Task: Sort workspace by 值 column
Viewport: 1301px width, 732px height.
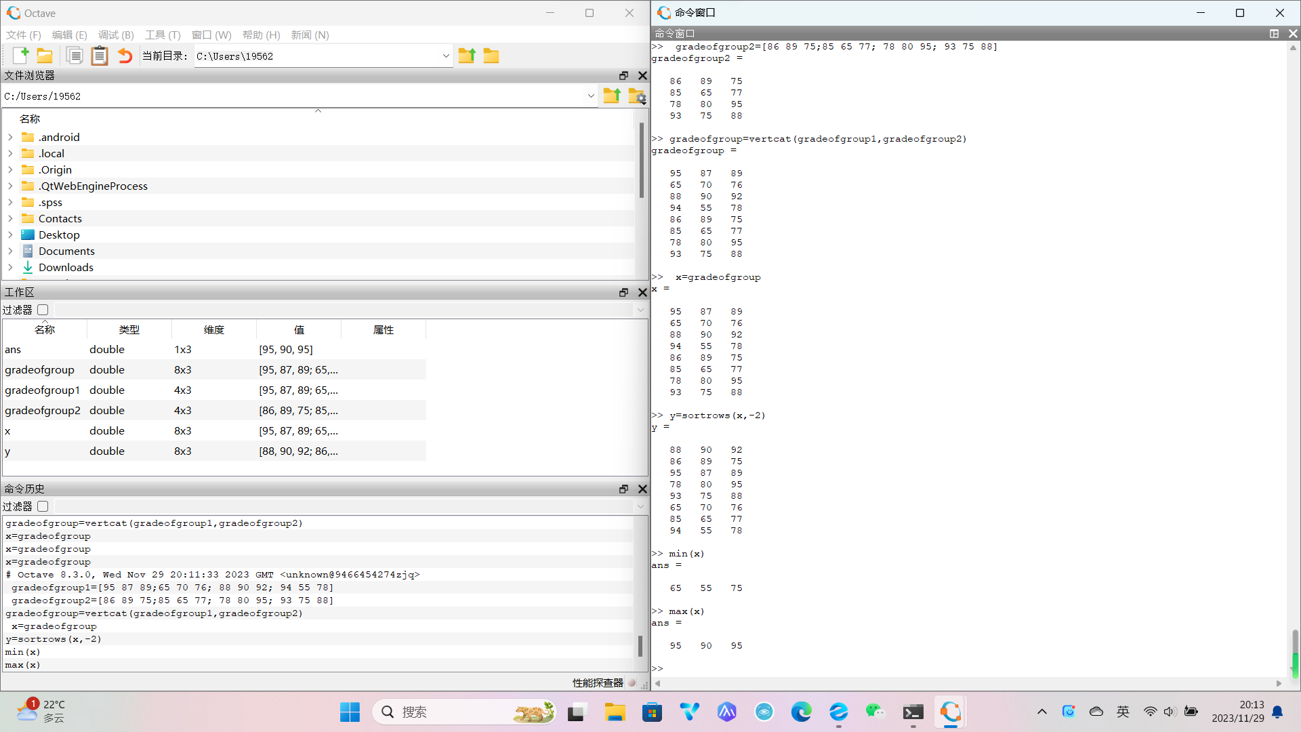Action: tap(299, 329)
